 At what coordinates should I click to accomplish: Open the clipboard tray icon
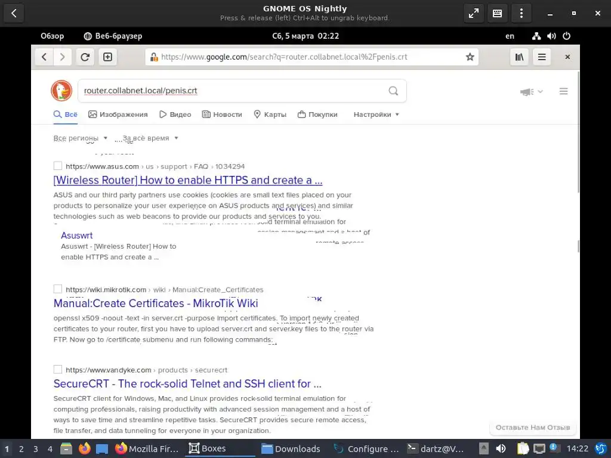point(523,448)
